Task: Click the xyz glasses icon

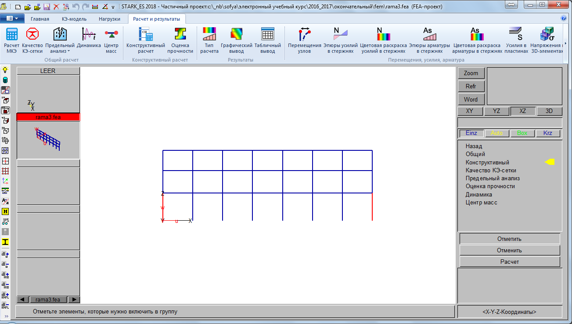Action: 5,222
